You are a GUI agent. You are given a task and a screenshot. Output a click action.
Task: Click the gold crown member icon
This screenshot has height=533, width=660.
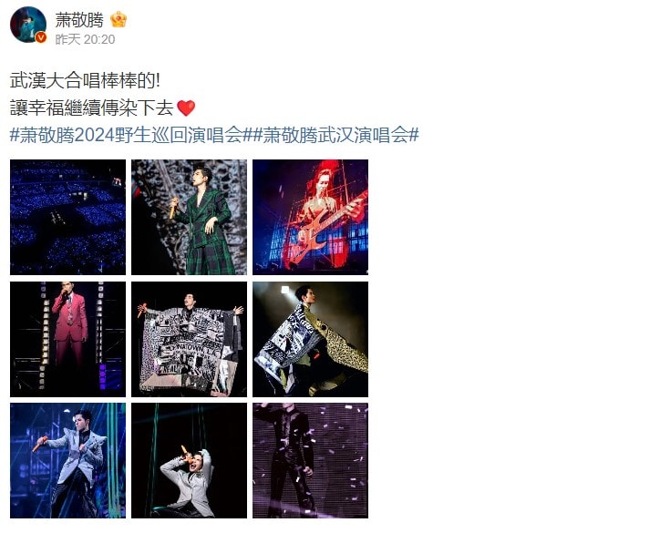click(119, 20)
